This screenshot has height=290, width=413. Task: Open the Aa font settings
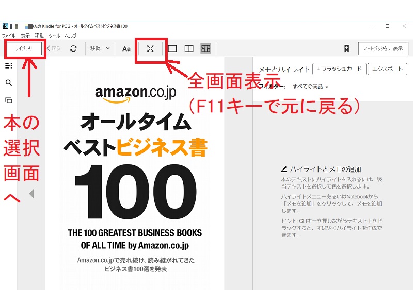pos(126,49)
